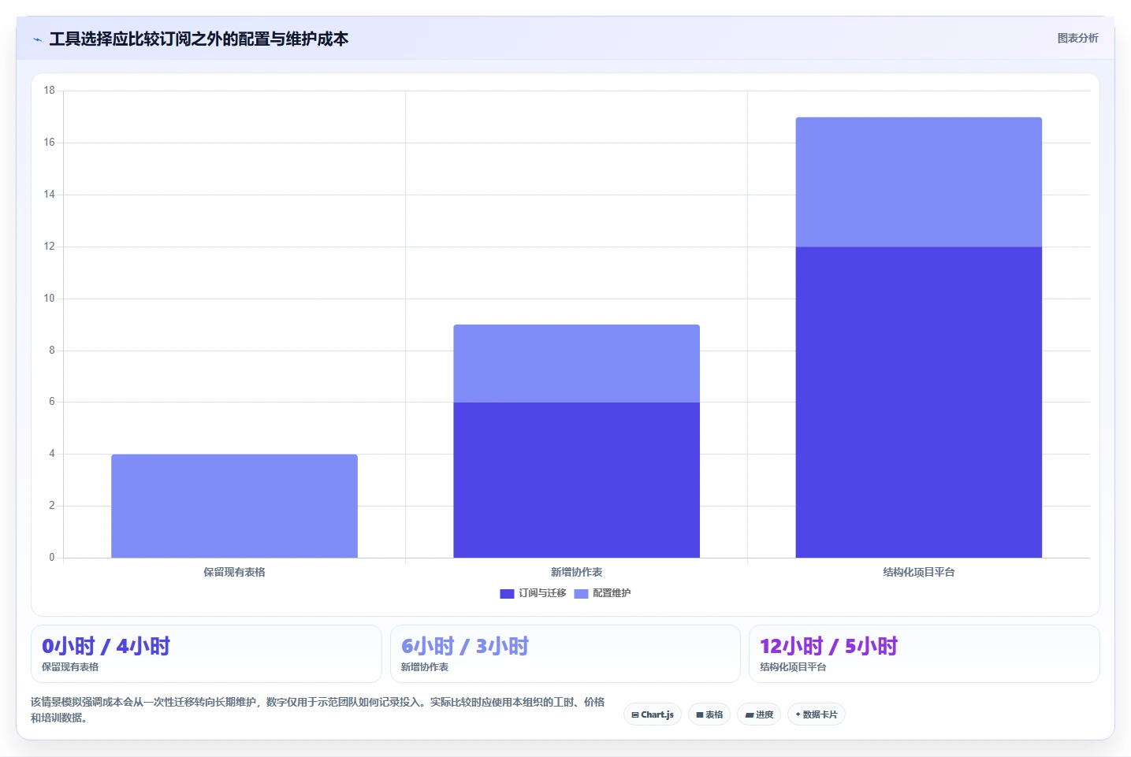
Task: Click the 保留现有表格 x-axis label
Action: click(234, 572)
